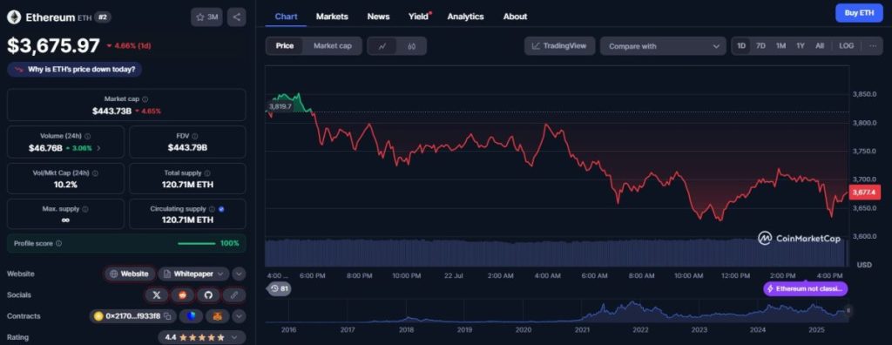Open the Reddit social link

point(183,294)
